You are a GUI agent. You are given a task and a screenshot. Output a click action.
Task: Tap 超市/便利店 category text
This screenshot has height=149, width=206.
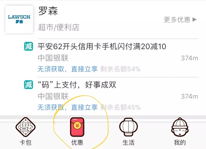coord(59,27)
